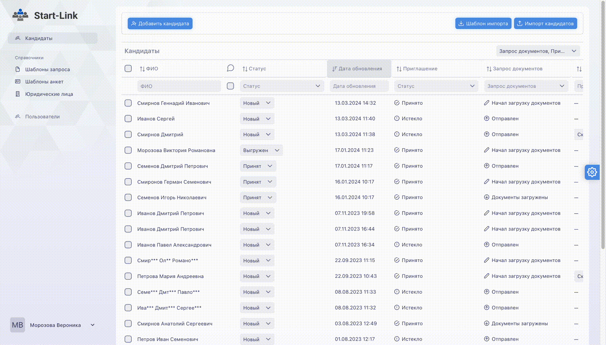
Task: Click the cut-off last column sort icon
Action: tap(579, 69)
